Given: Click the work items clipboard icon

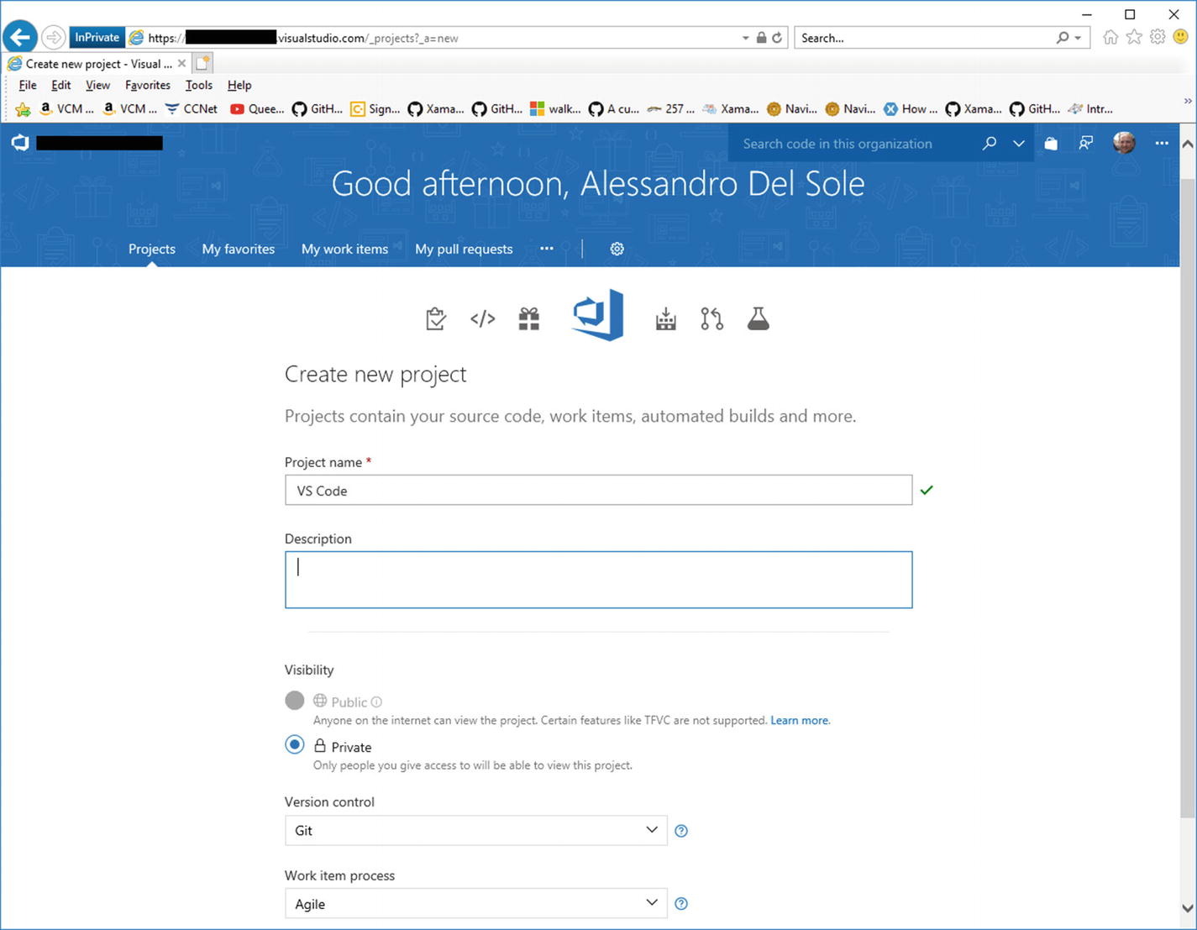Looking at the screenshot, I should pyautogui.click(x=435, y=319).
